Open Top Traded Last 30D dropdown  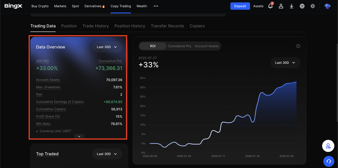click(107, 154)
